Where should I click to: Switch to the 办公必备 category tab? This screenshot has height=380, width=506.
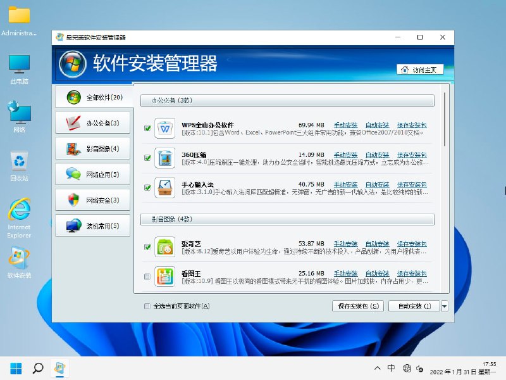pyautogui.click(x=94, y=122)
